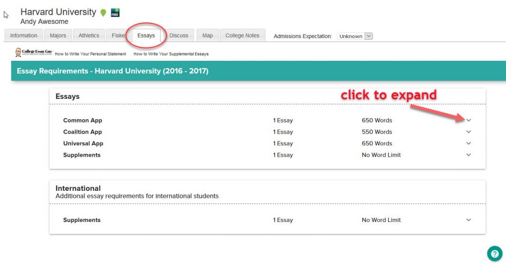Go to the Discuss tab
506x267 pixels.
pyautogui.click(x=179, y=36)
